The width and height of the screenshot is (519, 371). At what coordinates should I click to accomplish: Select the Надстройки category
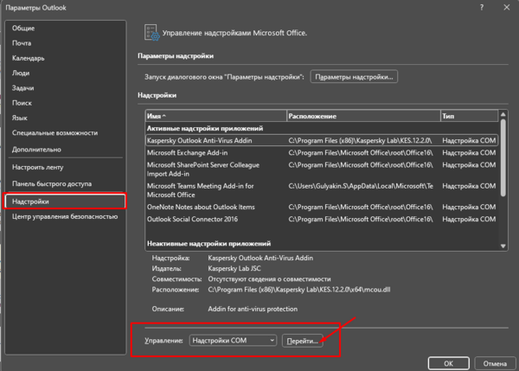coord(65,201)
